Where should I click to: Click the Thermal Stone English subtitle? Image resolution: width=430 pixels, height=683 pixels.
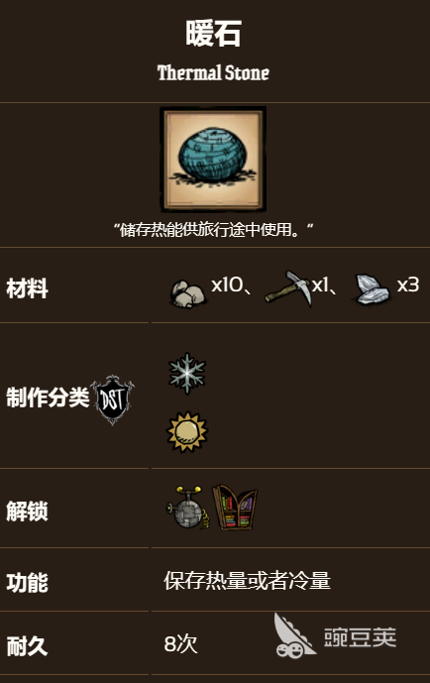213,72
